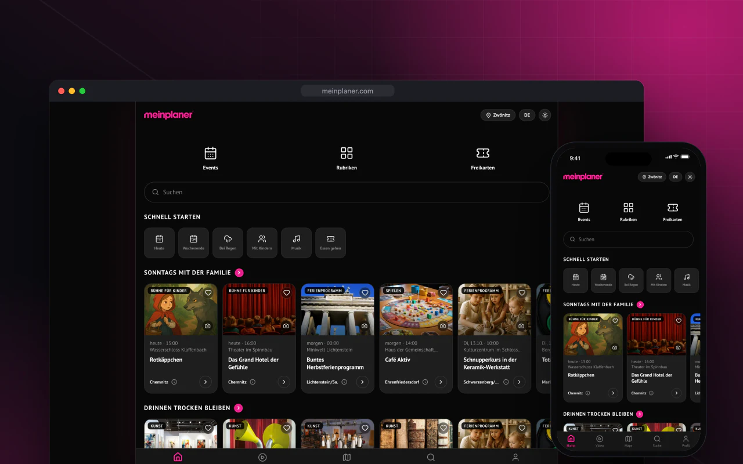The width and height of the screenshot is (743, 464).
Task: Toggle light theme sun button in desktop header
Action: (x=544, y=115)
